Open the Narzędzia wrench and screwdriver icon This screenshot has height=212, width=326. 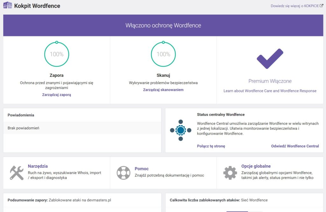click(x=17, y=173)
